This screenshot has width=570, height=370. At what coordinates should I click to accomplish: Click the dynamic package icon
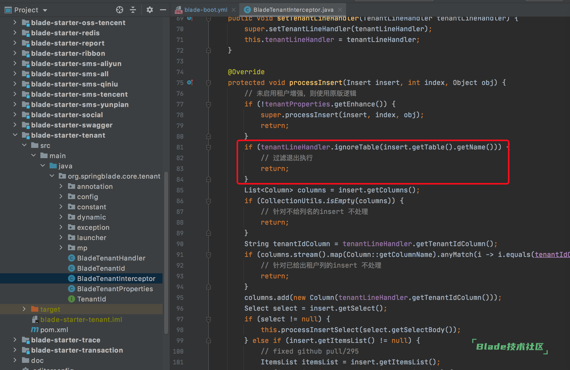[x=71, y=217]
